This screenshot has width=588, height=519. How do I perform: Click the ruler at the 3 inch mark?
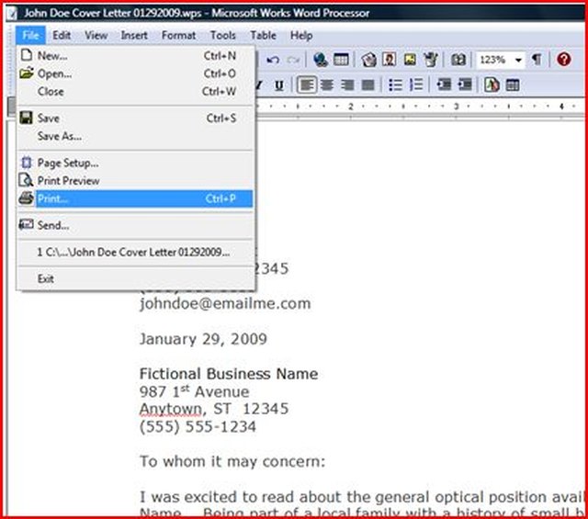click(x=457, y=107)
